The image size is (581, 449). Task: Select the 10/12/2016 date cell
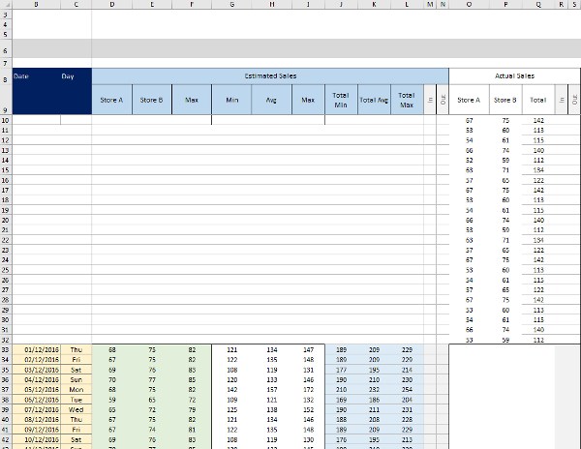(x=37, y=439)
